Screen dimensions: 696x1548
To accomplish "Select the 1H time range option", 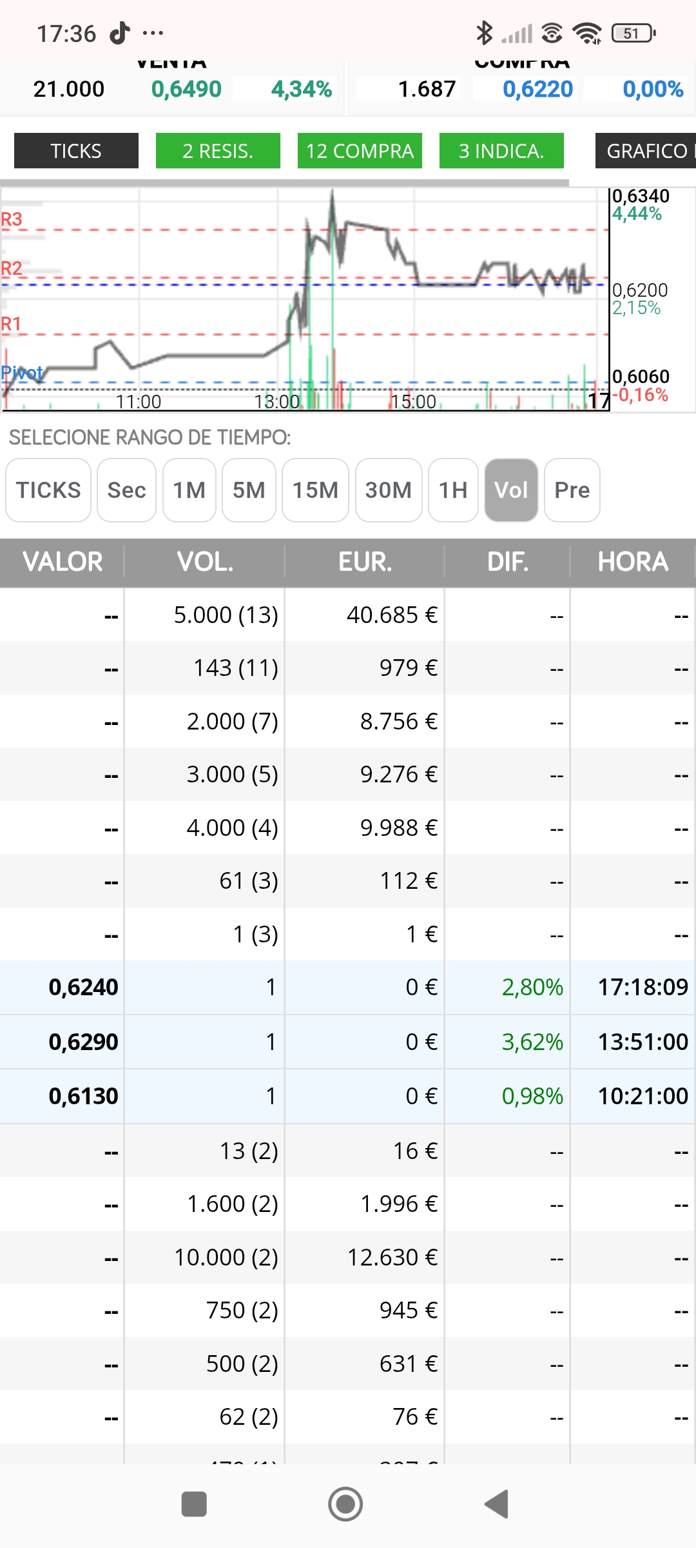I will point(453,490).
